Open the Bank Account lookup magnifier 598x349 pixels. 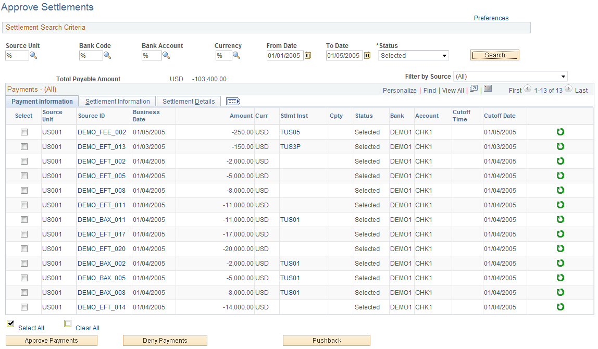pos(166,55)
